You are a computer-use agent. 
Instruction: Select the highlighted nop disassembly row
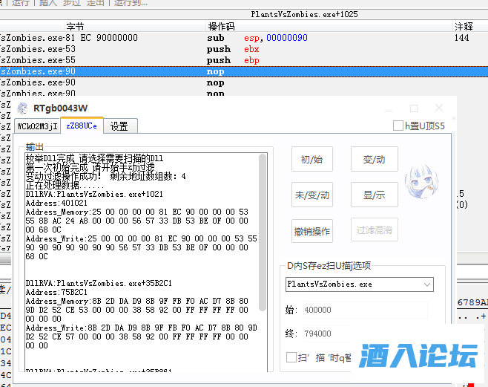pos(244,71)
